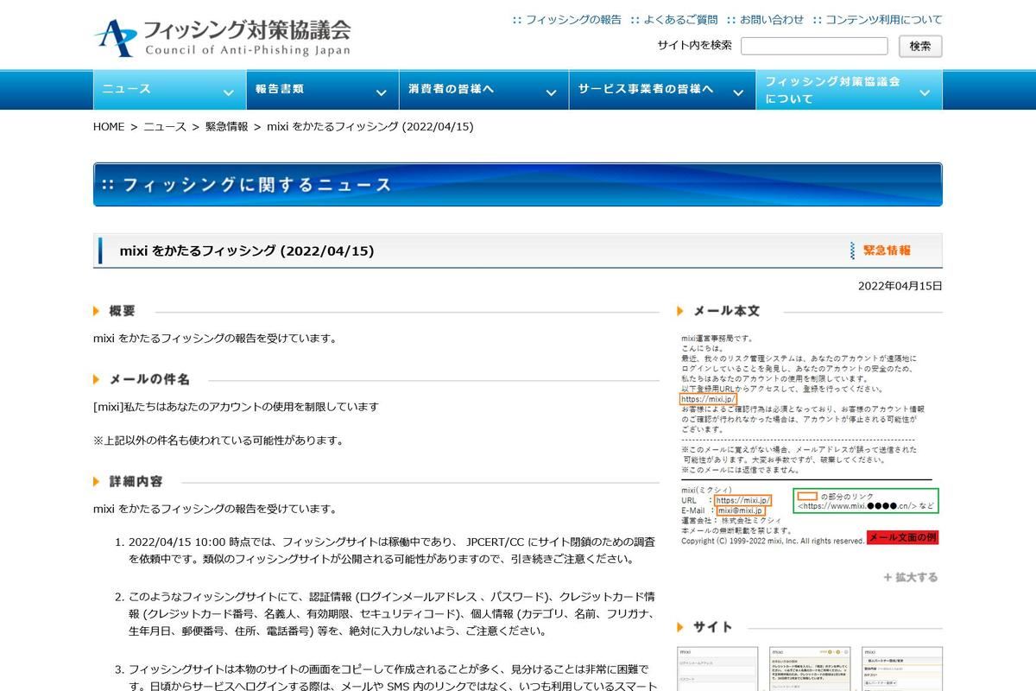The image size is (1036, 691).
Task: Click the 詳細内容 section heading
Action: [x=136, y=481]
